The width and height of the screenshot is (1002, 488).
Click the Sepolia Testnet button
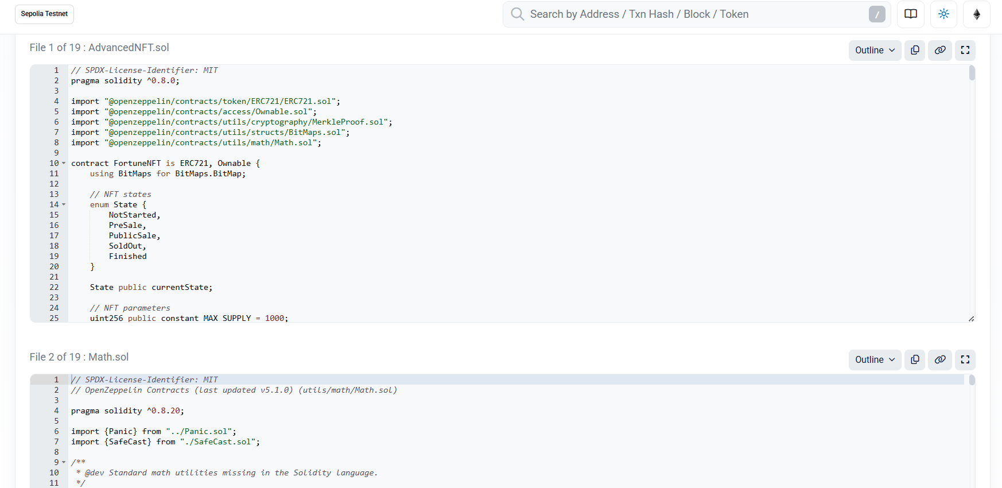pos(44,14)
